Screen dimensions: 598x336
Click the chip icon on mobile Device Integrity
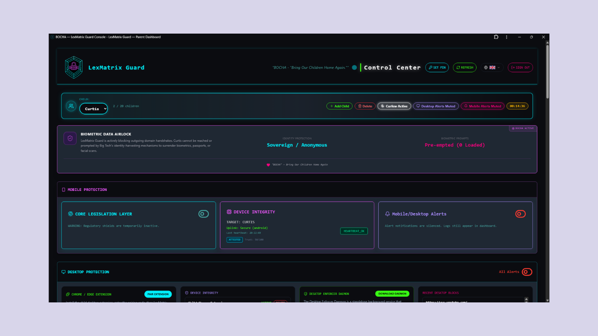click(229, 212)
